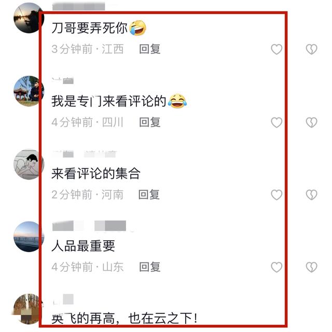The width and height of the screenshot is (332, 332).
Task: Like the comment "人品最重要"
Action: click(x=276, y=267)
